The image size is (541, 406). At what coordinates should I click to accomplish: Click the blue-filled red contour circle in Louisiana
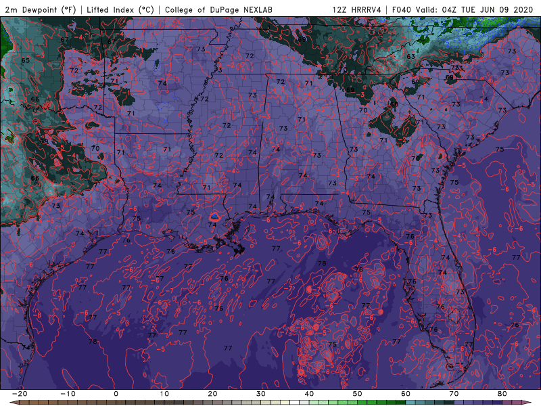(x=214, y=217)
